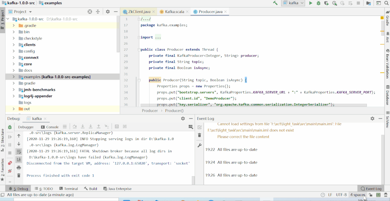Close the Producer.java tab
This screenshot has height=201, width=390.
(225, 12)
